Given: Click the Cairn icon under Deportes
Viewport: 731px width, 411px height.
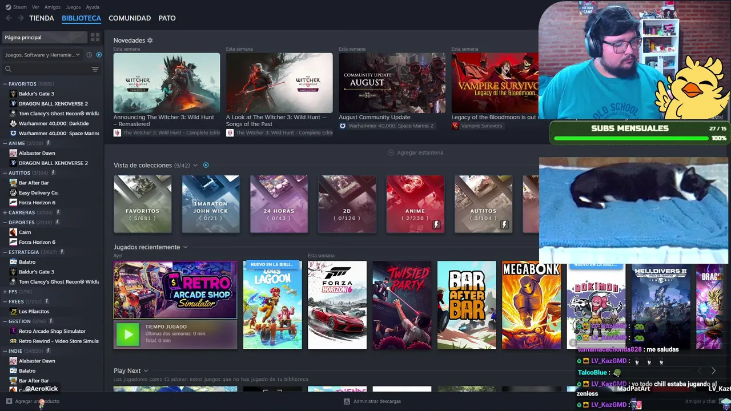Looking at the screenshot, I should click(x=13, y=232).
